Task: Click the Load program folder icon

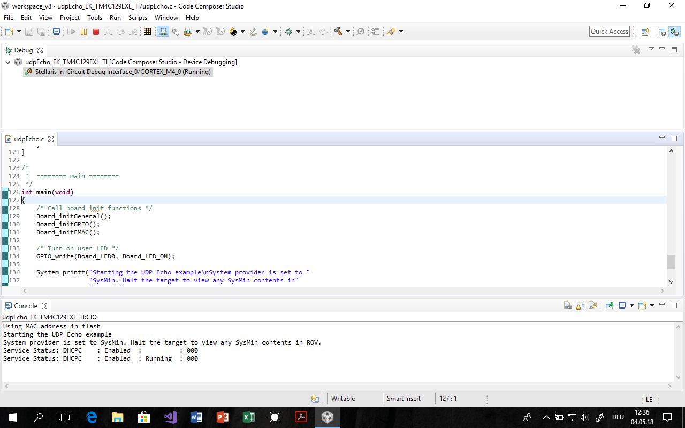Action: coord(188,32)
